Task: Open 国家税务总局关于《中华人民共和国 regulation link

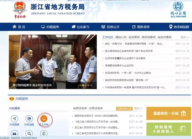Action: pyautogui.click(x=97, y=116)
